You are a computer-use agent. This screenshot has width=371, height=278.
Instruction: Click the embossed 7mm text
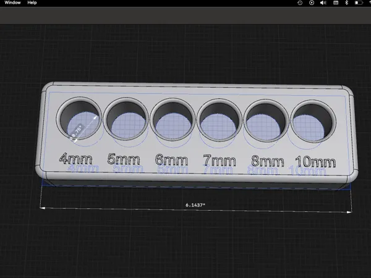220,161
